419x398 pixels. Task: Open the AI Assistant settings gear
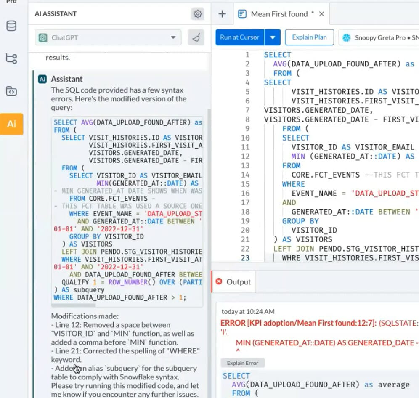197,13
